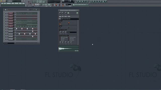This screenshot has height=90, width=161.
Task: Open the channel settings window menu icon
Action: click(x=59, y=10)
